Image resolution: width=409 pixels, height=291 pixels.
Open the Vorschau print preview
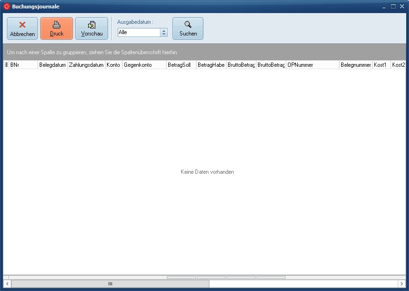click(92, 28)
